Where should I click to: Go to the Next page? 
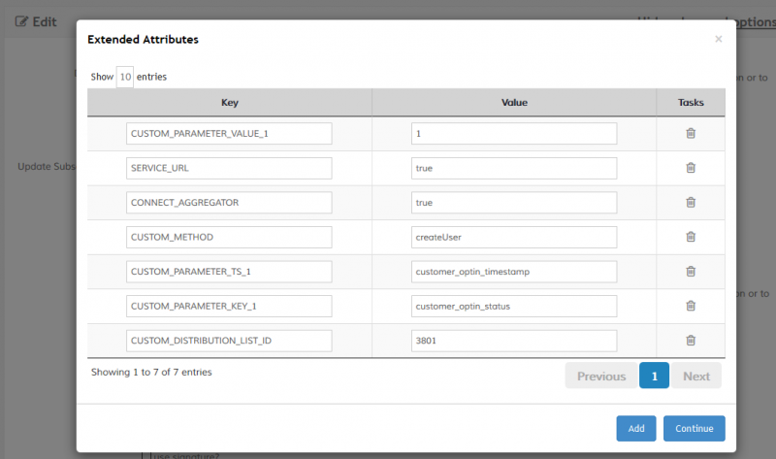(695, 376)
